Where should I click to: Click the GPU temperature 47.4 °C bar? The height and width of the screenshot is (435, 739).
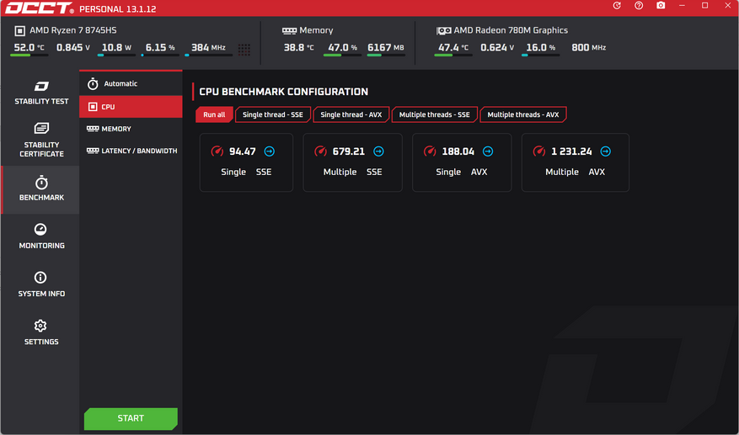pos(453,55)
